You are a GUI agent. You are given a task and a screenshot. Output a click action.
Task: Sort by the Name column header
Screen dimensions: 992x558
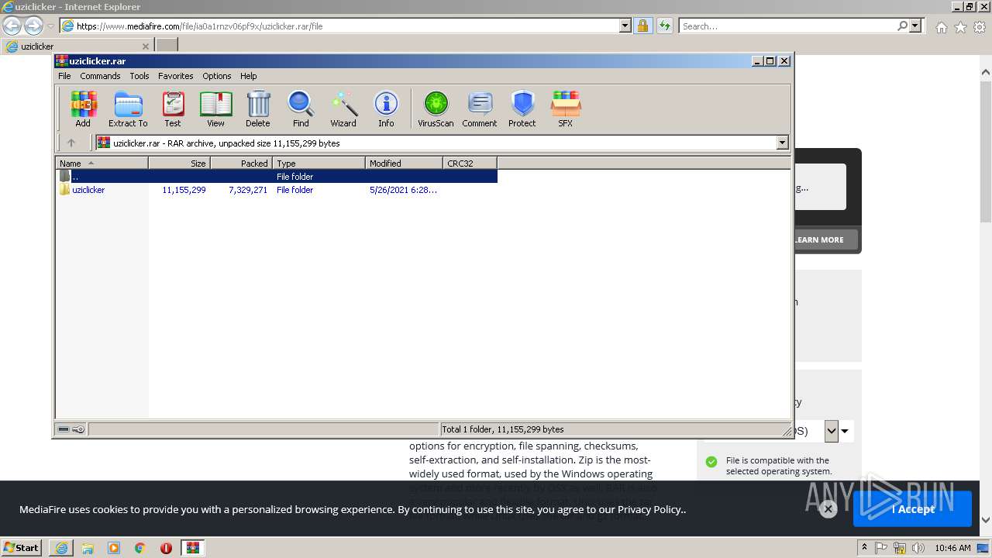coord(102,164)
